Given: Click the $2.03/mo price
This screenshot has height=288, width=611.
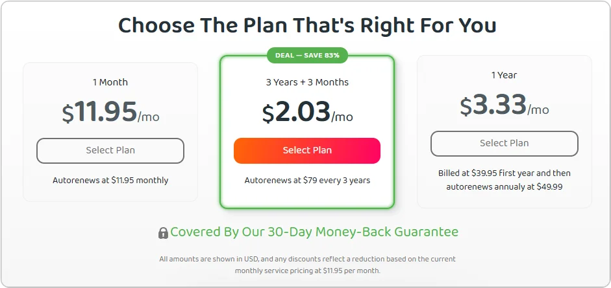Looking at the screenshot, I should tap(307, 113).
